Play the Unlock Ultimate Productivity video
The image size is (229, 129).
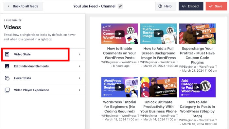click(x=158, y=87)
